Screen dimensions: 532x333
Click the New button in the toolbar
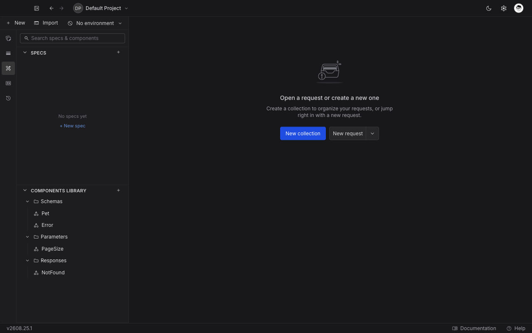16,23
